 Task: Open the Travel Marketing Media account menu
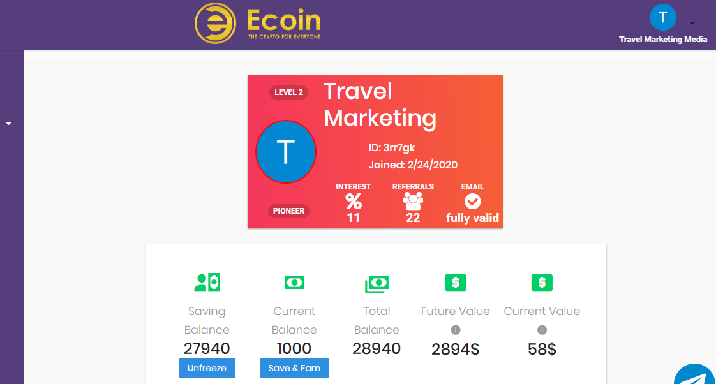(x=663, y=40)
